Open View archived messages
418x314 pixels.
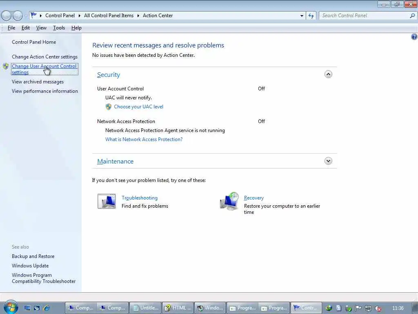[38, 82]
